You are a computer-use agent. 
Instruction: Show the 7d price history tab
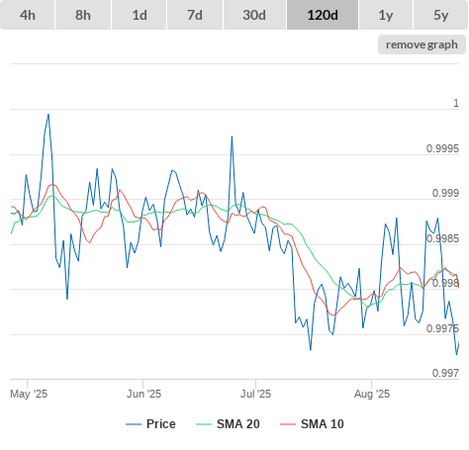195,15
